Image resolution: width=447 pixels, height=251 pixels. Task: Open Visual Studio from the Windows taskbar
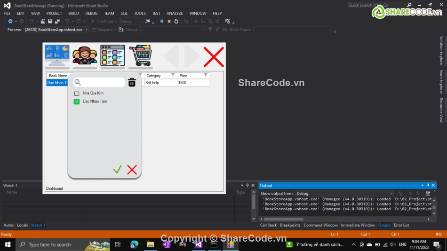(199, 244)
